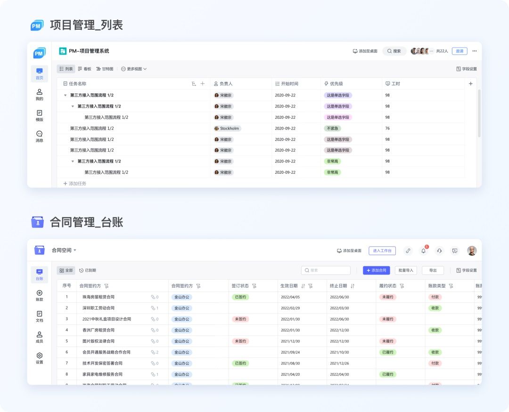
Task: Click the feedback screen icon beside avatar
Action: pyautogui.click(x=455, y=251)
